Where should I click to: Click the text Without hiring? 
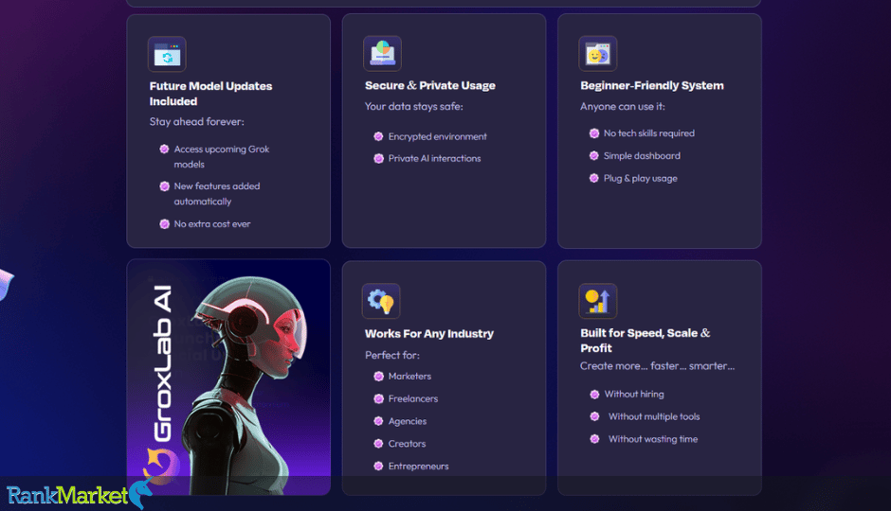click(x=634, y=395)
